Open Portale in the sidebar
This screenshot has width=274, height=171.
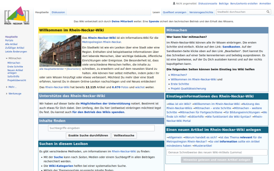9,41
